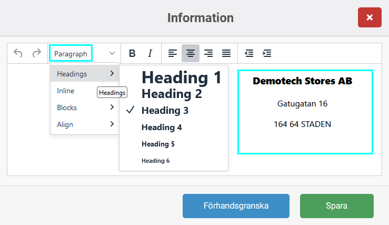Click the Undo arrow icon
389x225 pixels.
tap(18, 53)
